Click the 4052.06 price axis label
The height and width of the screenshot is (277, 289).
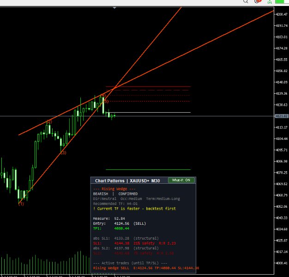(282, 206)
